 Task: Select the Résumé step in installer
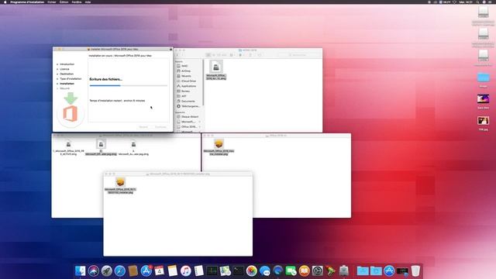(x=64, y=88)
